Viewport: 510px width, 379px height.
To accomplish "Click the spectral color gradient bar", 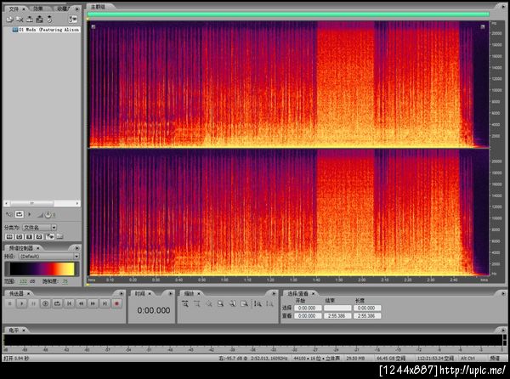I will point(41,268).
